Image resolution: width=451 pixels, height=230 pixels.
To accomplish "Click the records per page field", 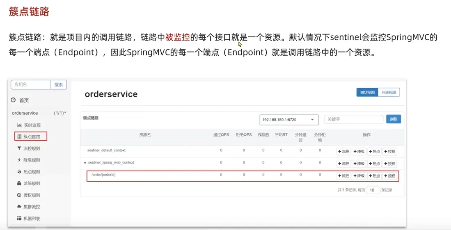I will click(373, 190).
